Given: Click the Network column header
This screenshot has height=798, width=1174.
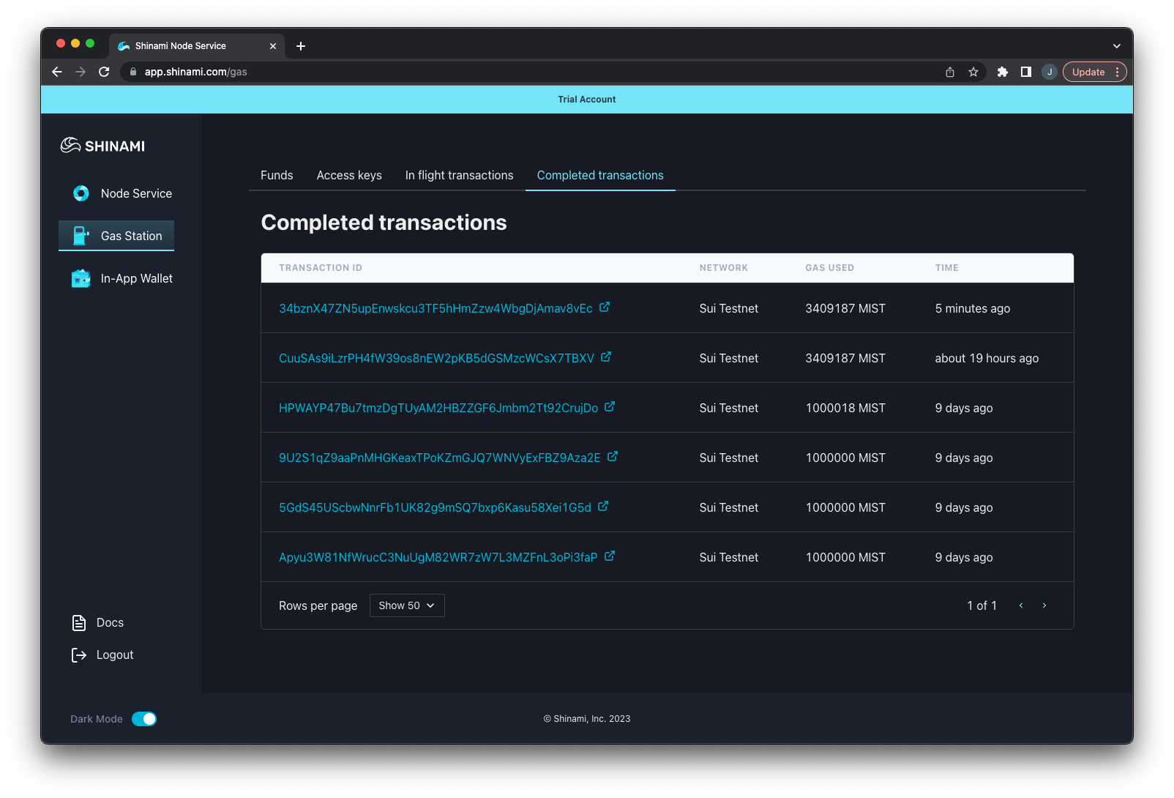Looking at the screenshot, I should point(724,268).
